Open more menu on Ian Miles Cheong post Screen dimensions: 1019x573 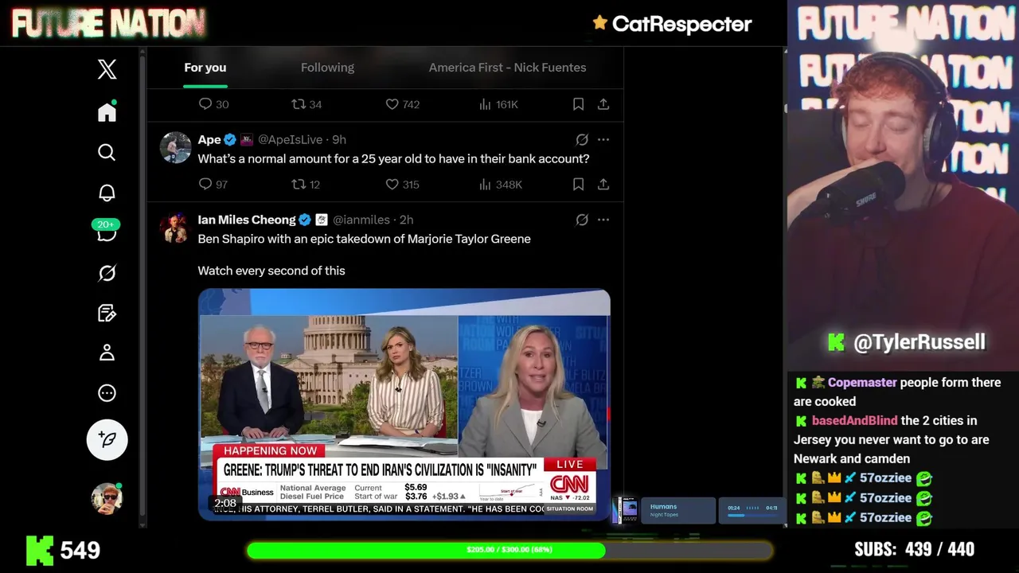click(603, 220)
